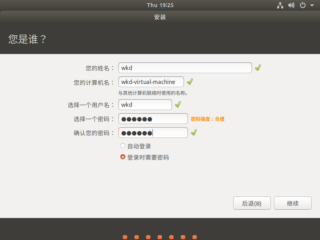Click the 密码强度：合理 strength text
The image size is (320, 240).
[208, 119]
